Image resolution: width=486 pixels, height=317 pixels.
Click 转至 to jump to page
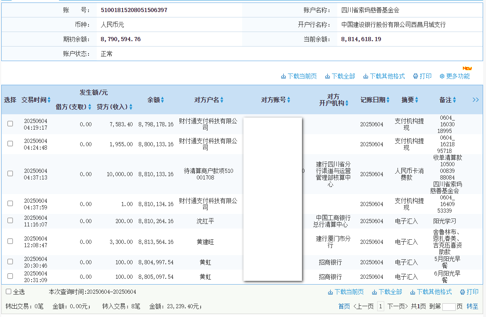pyautogui.click(x=472, y=307)
